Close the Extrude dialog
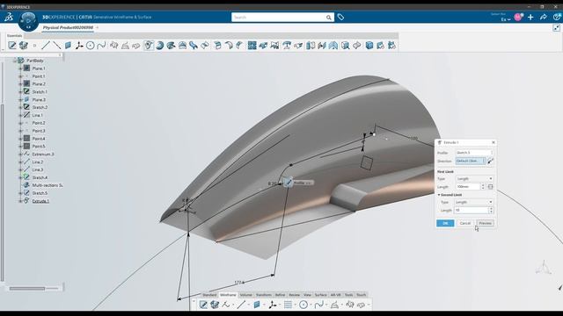The image size is (563, 316). (x=494, y=142)
